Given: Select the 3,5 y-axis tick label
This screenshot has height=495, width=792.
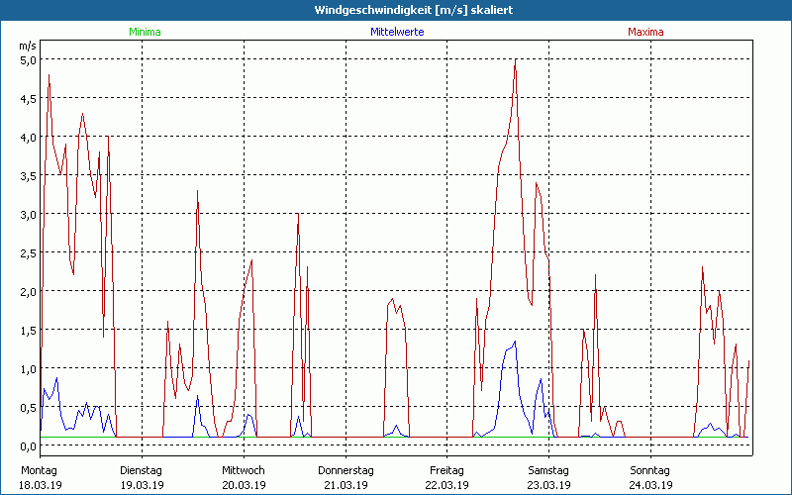Looking at the screenshot, I should [29, 175].
